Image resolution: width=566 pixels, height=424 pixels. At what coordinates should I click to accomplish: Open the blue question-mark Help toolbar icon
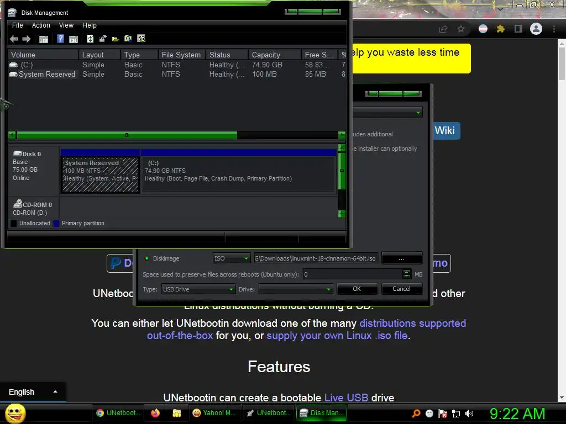coord(60,39)
